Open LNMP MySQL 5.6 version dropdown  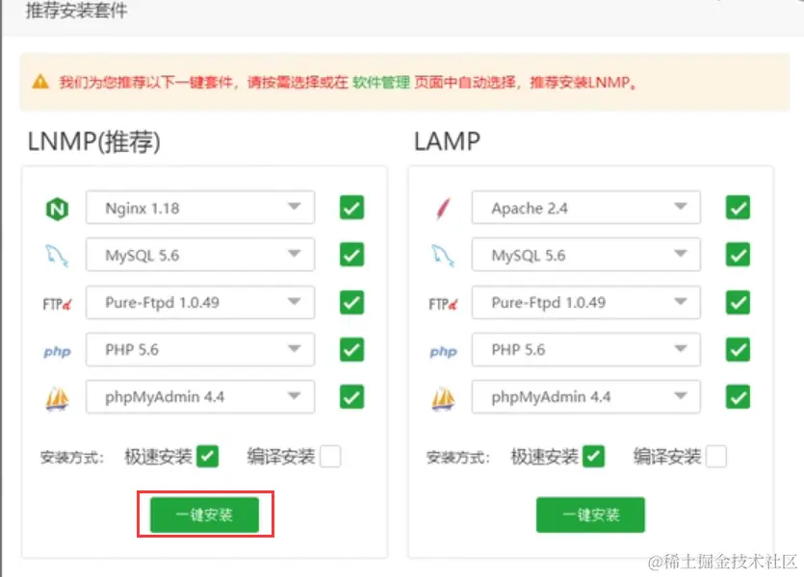[200, 255]
